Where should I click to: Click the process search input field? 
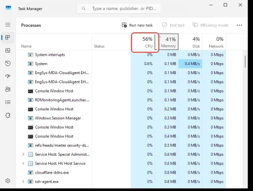pos(119,8)
